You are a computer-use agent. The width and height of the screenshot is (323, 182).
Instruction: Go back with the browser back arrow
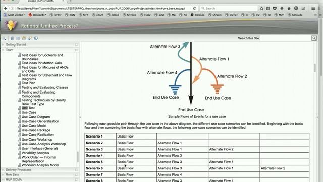tap(6, 8)
